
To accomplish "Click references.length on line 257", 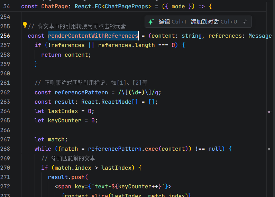I will pos(126,45).
